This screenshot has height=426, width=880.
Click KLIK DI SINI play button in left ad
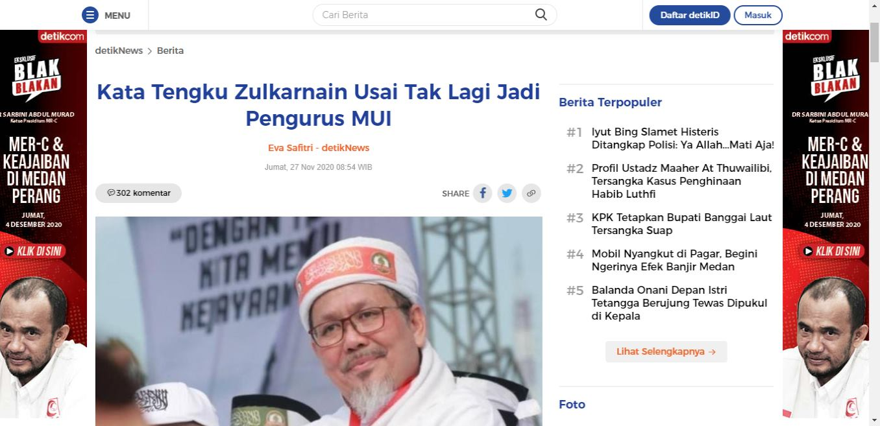(33, 251)
